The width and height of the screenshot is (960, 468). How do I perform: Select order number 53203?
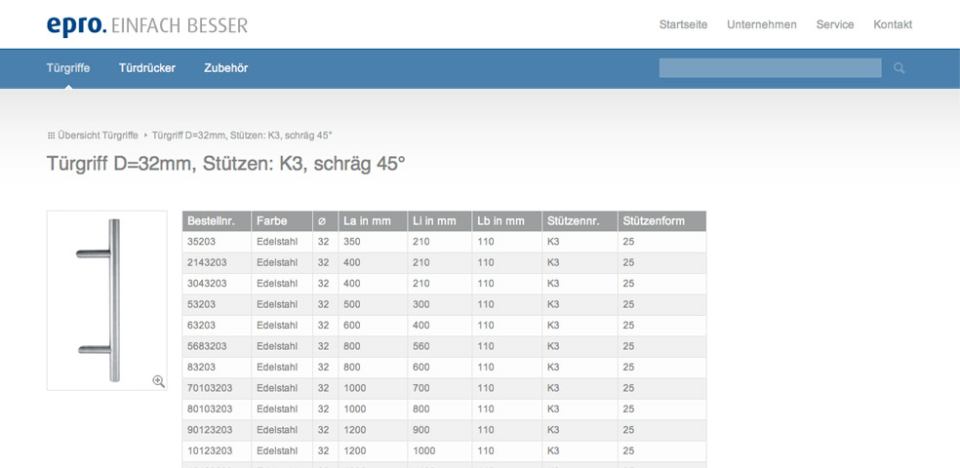click(x=201, y=304)
